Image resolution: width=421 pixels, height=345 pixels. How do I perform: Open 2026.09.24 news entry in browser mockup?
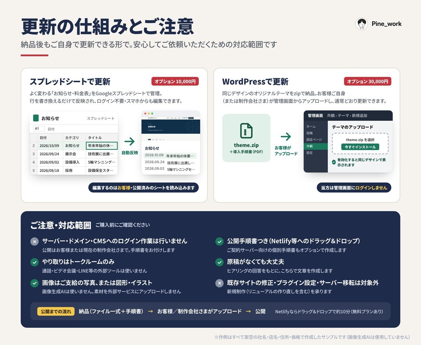[x=170, y=162]
